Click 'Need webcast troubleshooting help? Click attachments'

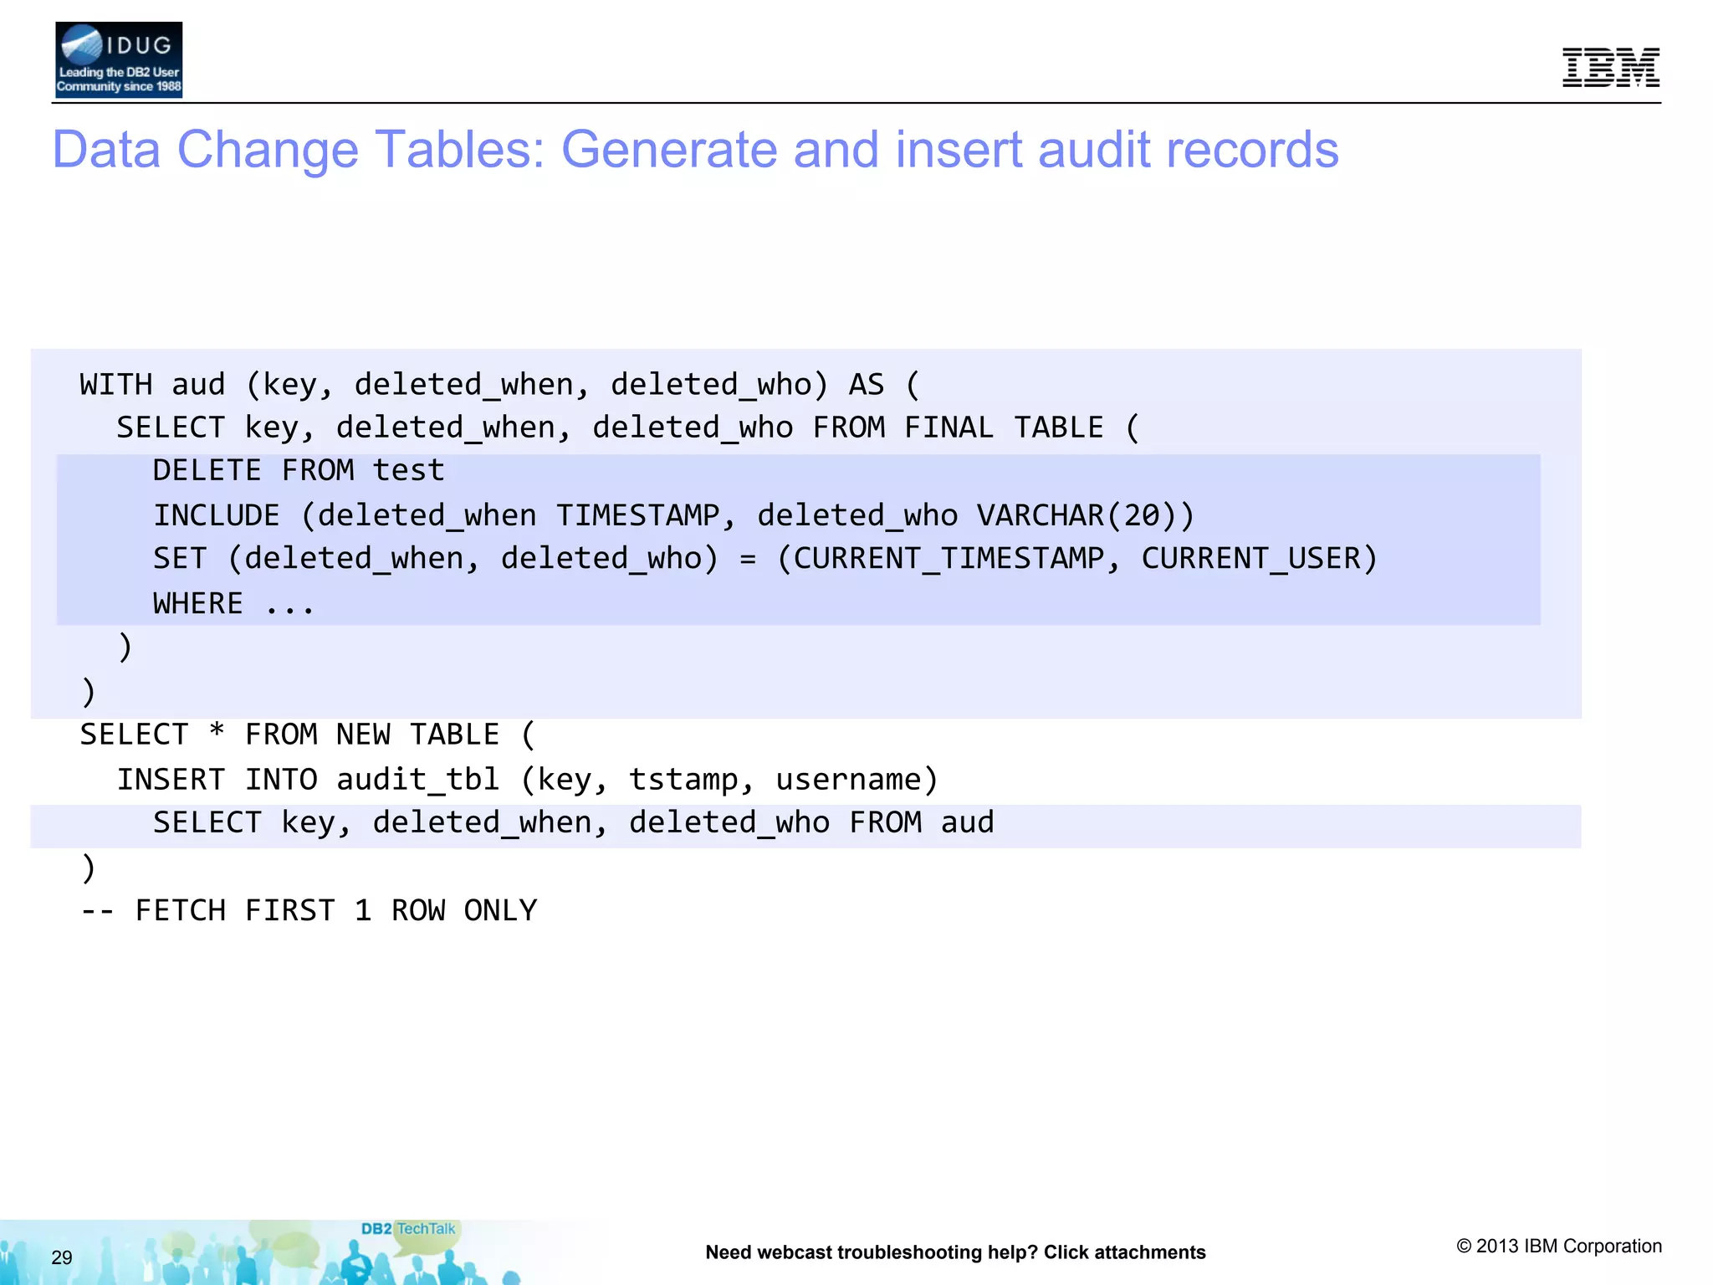point(955,1252)
